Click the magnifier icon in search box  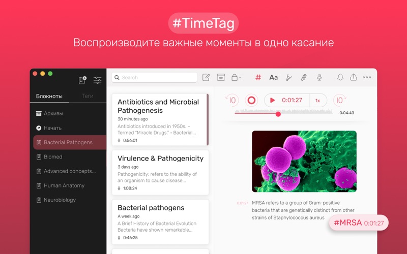[x=117, y=78]
